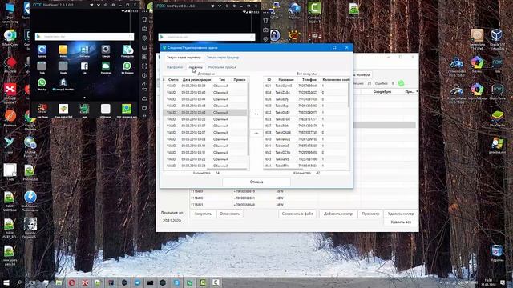Click the fullscreen icon in the left Nox sidebar

(x=144, y=66)
